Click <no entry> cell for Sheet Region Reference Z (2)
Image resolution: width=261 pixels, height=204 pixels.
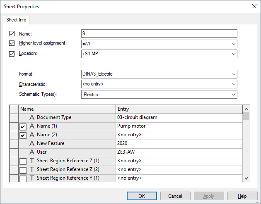[x=179, y=169]
